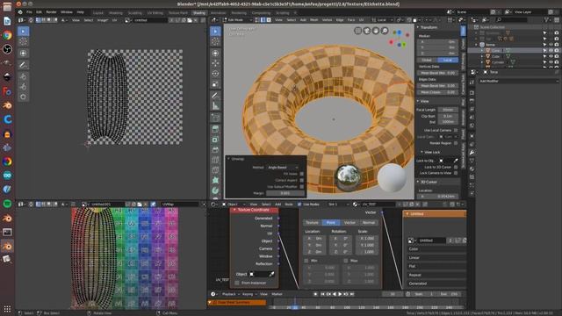The image size is (562, 316).
Task: Enable the Correct Aspect checkbox
Action: click(x=301, y=180)
